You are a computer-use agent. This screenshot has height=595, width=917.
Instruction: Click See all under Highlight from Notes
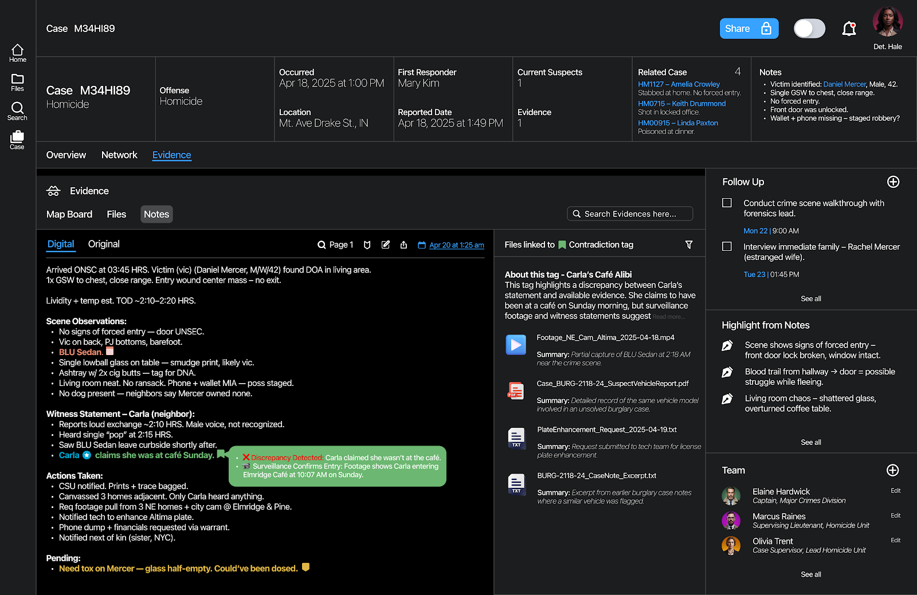[x=810, y=443]
